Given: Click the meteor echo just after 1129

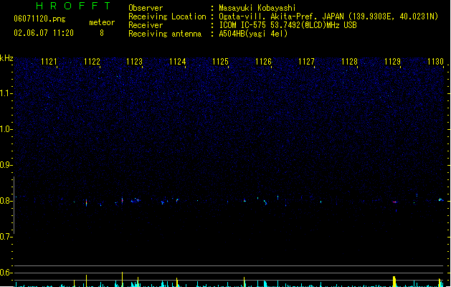Looking at the screenshot, I should (x=395, y=202).
